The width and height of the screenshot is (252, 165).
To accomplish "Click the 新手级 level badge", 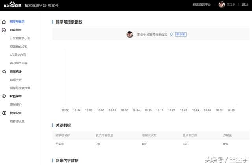I will click(x=181, y=34).
